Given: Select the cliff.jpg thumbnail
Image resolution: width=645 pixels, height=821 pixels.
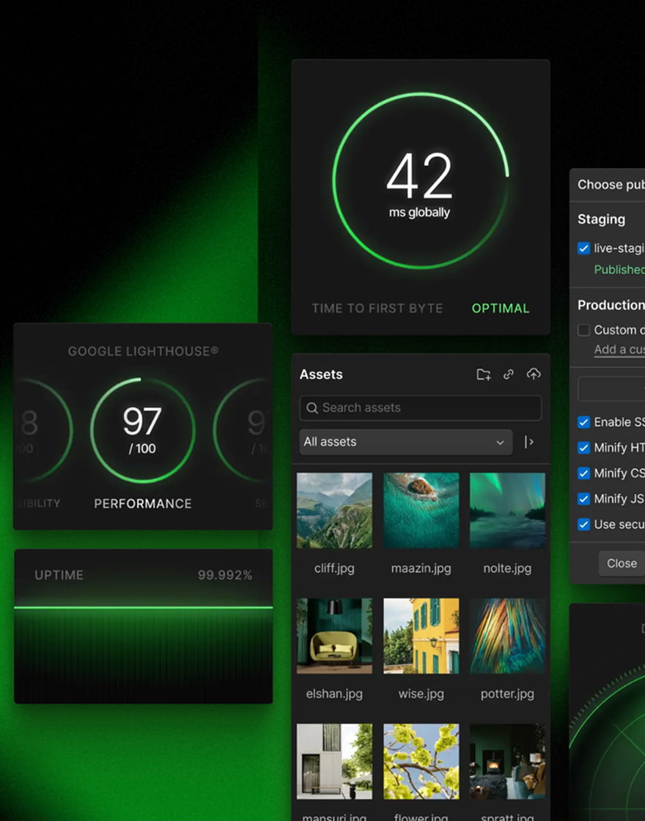Looking at the screenshot, I should 334,510.
